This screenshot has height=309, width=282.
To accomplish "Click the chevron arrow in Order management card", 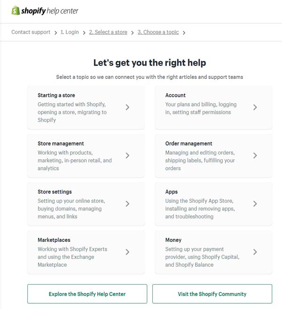I will (255, 155).
